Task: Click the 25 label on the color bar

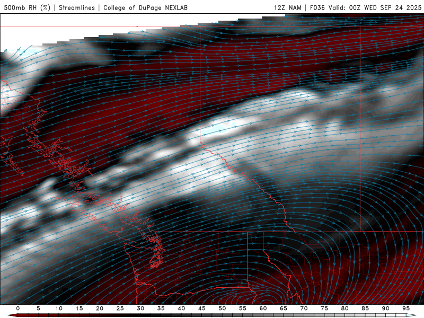Action: (x=120, y=308)
